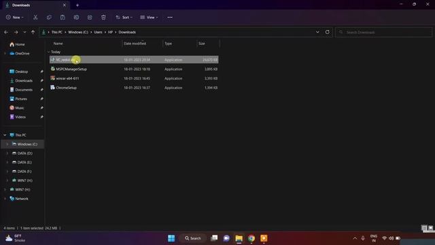Click the Share toolbar icon
The height and width of the screenshot is (245, 435).
(x=90, y=17)
